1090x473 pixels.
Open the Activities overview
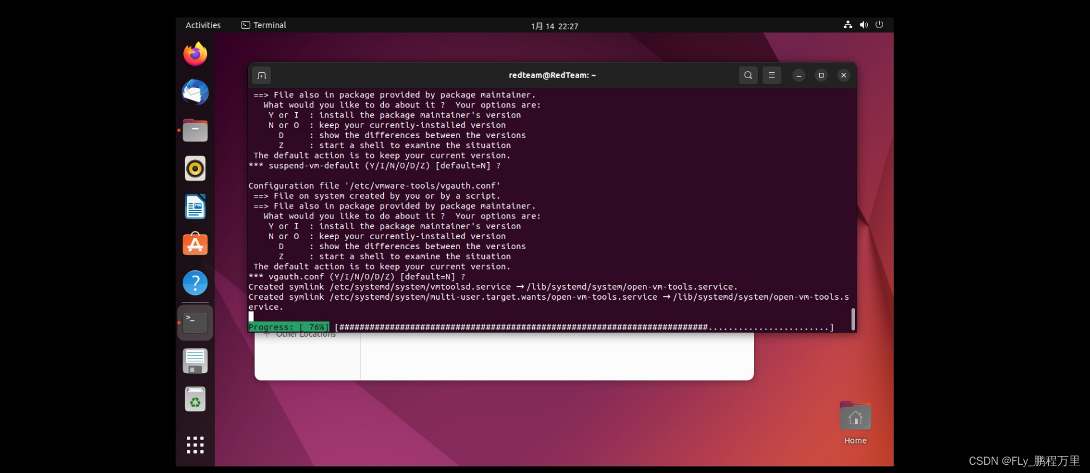203,25
